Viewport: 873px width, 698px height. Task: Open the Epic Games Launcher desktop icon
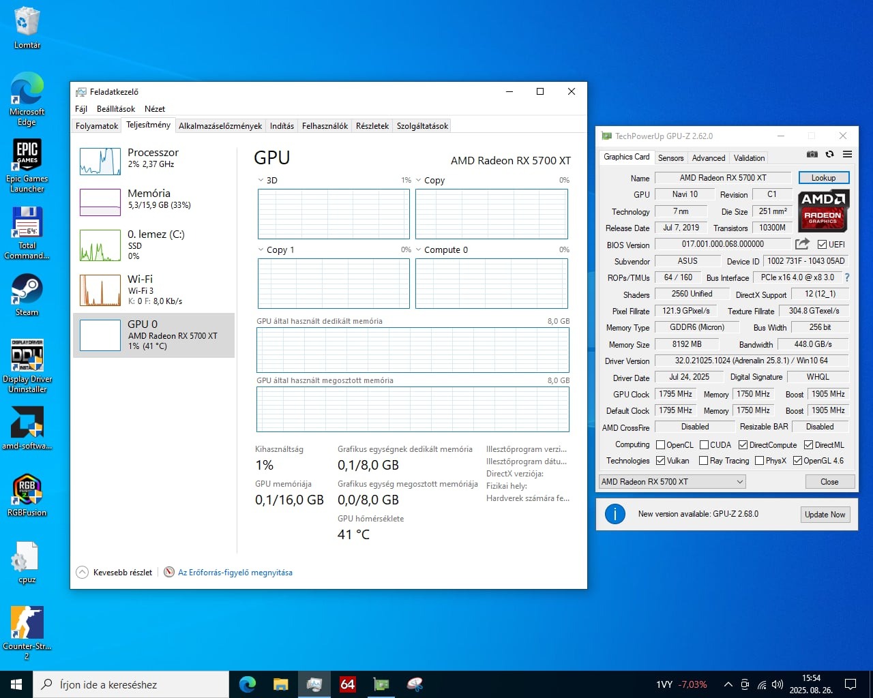27,166
